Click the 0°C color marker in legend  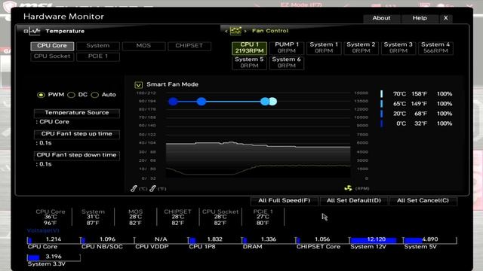coord(382,123)
